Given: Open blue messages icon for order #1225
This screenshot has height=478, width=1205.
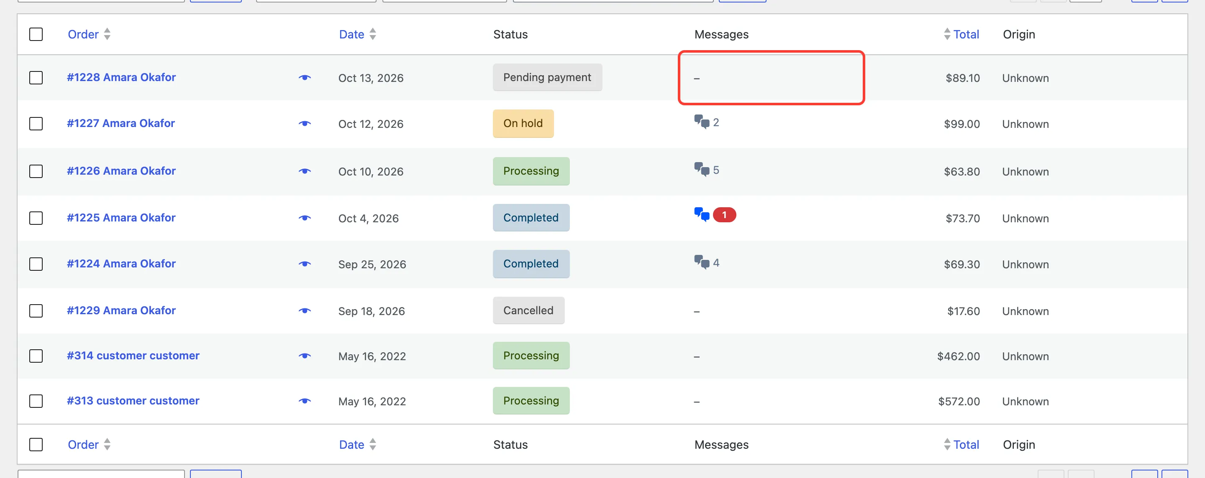Looking at the screenshot, I should click(702, 214).
